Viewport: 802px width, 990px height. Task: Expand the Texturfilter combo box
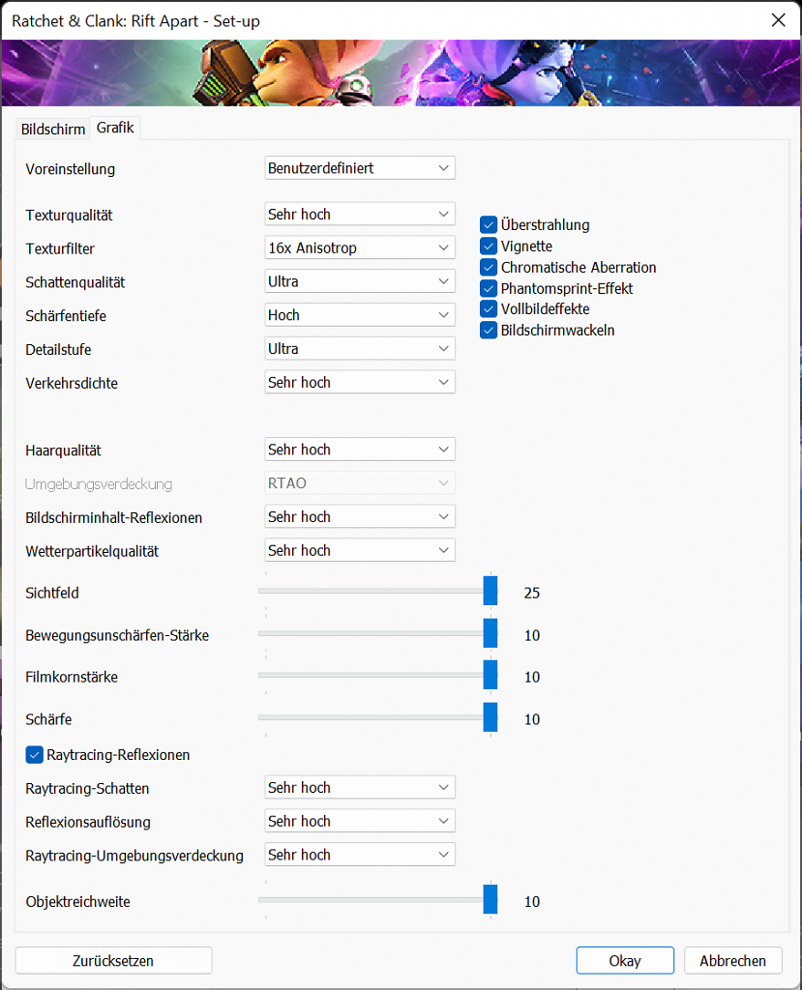(360, 247)
